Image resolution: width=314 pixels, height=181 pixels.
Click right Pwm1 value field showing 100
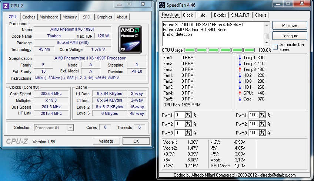254,115
